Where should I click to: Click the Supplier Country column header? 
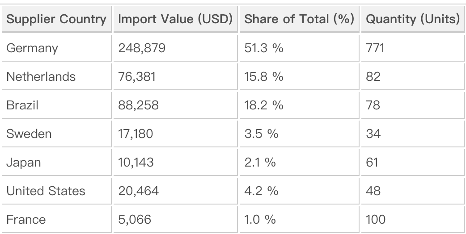56,20
